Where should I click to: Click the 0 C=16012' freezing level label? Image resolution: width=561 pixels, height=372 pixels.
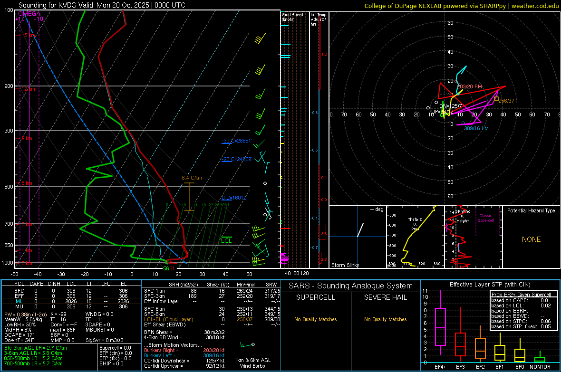tap(234, 198)
